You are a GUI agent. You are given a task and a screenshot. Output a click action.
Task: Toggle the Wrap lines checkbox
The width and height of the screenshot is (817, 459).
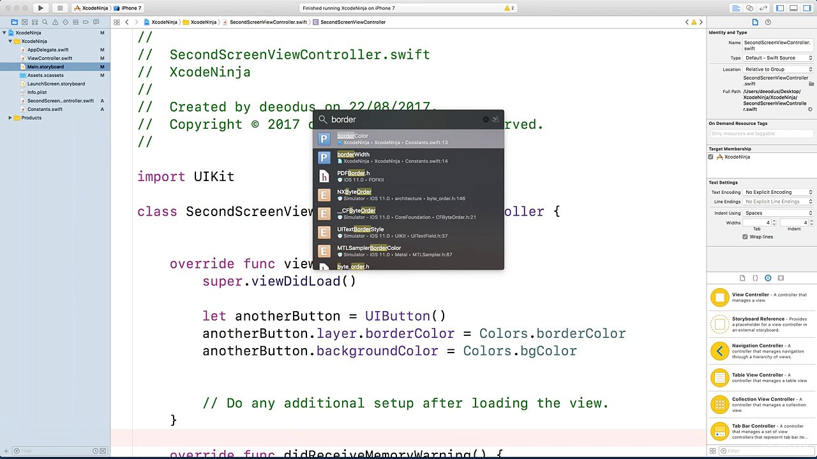coord(745,237)
